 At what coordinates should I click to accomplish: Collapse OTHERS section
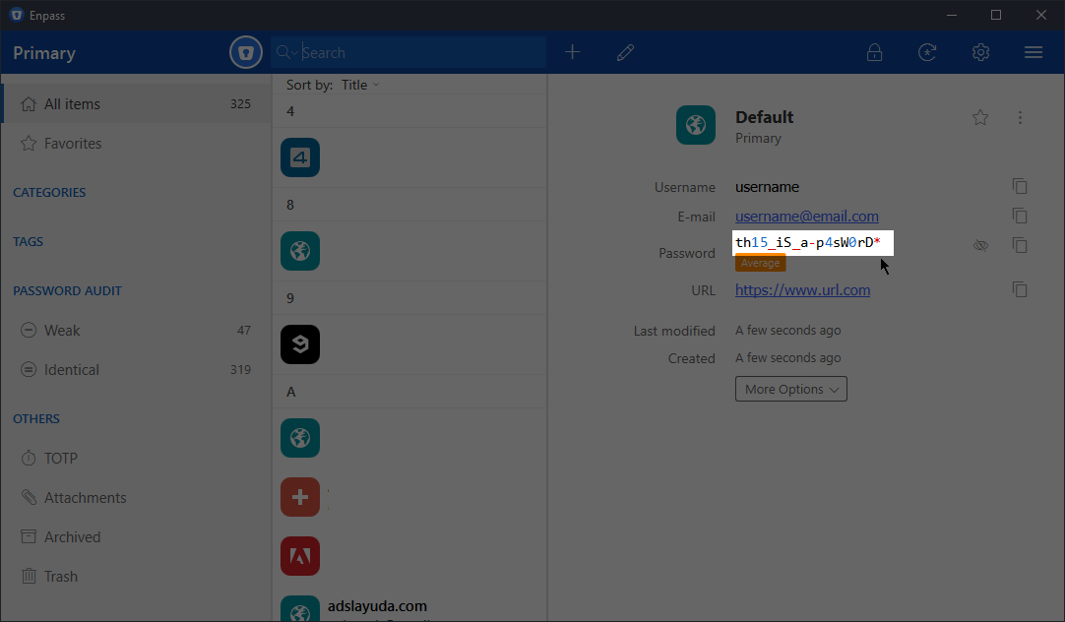36,418
